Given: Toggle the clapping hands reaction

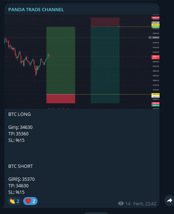Looking at the screenshot, I should tap(14, 201).
